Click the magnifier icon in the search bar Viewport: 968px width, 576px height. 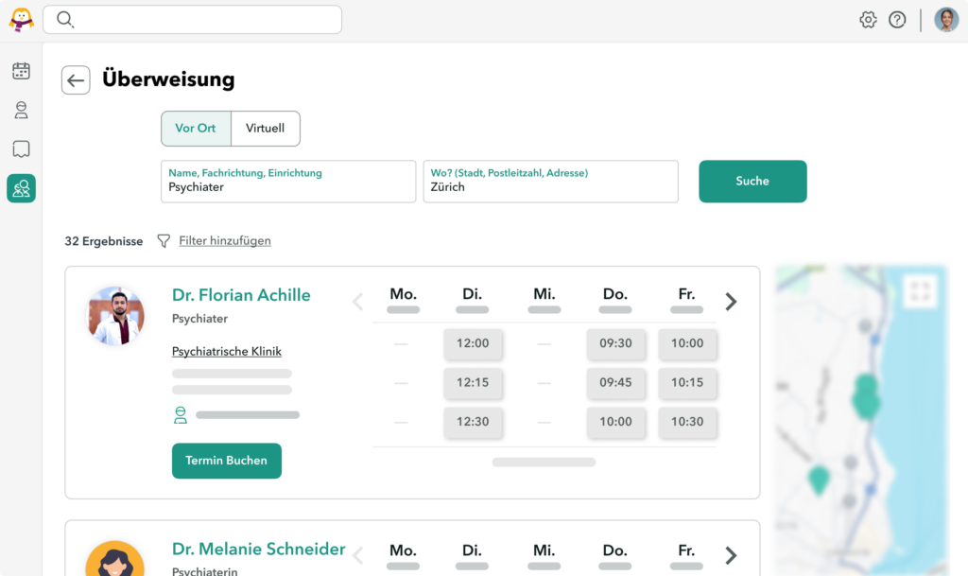click(x=64, y=19)
